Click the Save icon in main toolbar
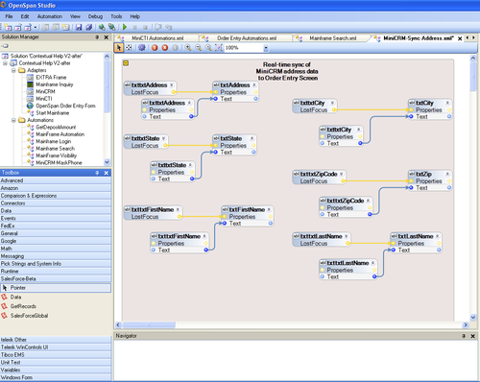Image resolution: width=480 pixels, height=382 pixels. 79,28
